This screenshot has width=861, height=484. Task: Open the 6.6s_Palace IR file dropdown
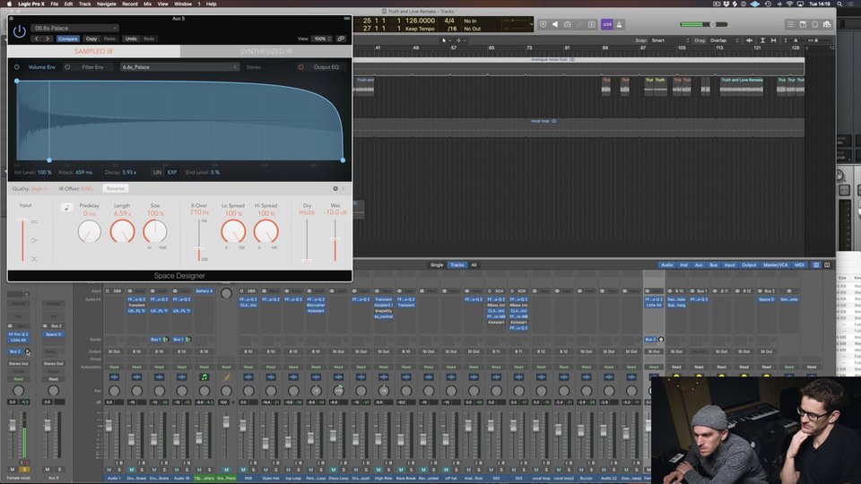[x=179, y=67]
